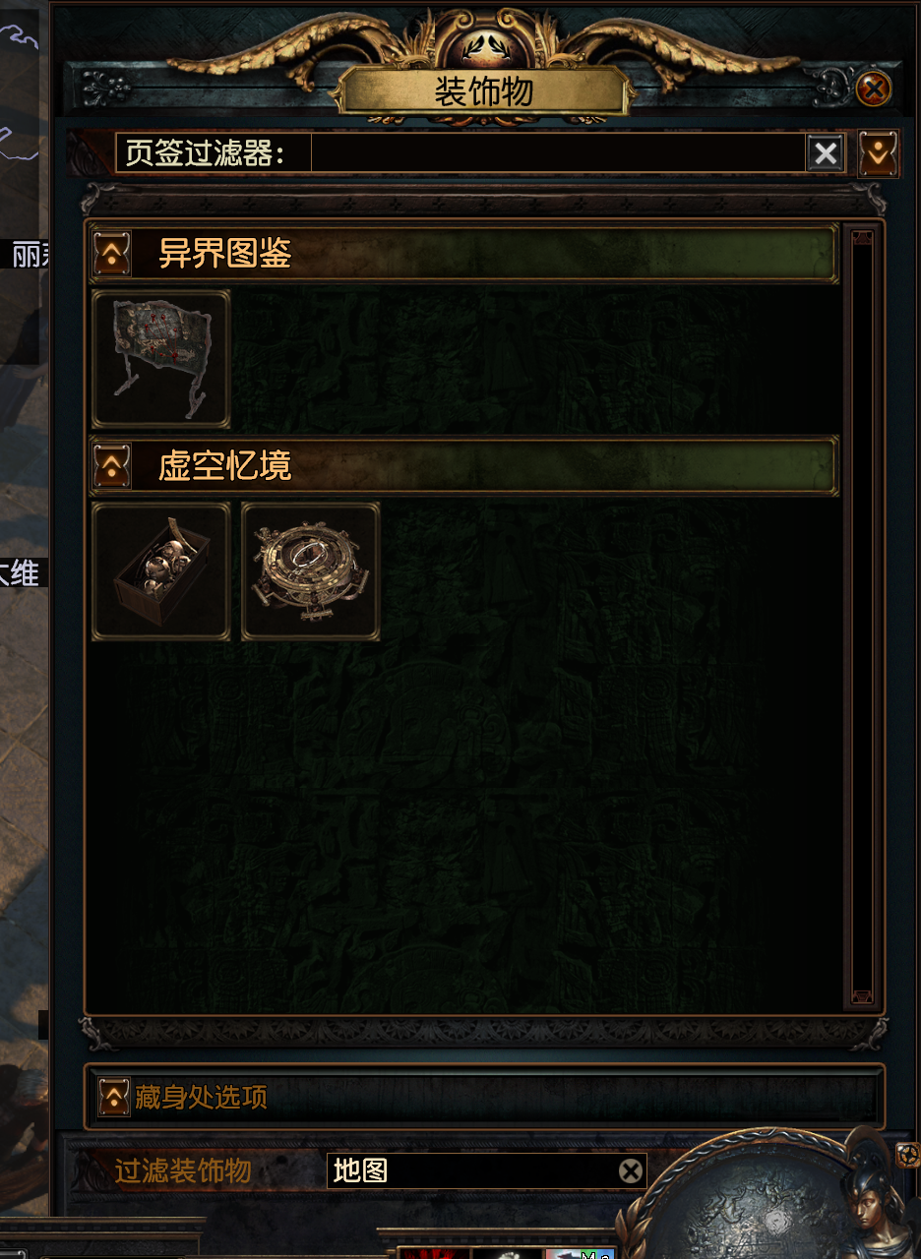This screenshot has width=921, height=1259.
Task: Collapse the 虚空忆境 category
Action: (112, 466)
